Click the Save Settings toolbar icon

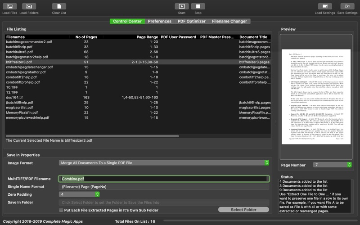point(347,6)
